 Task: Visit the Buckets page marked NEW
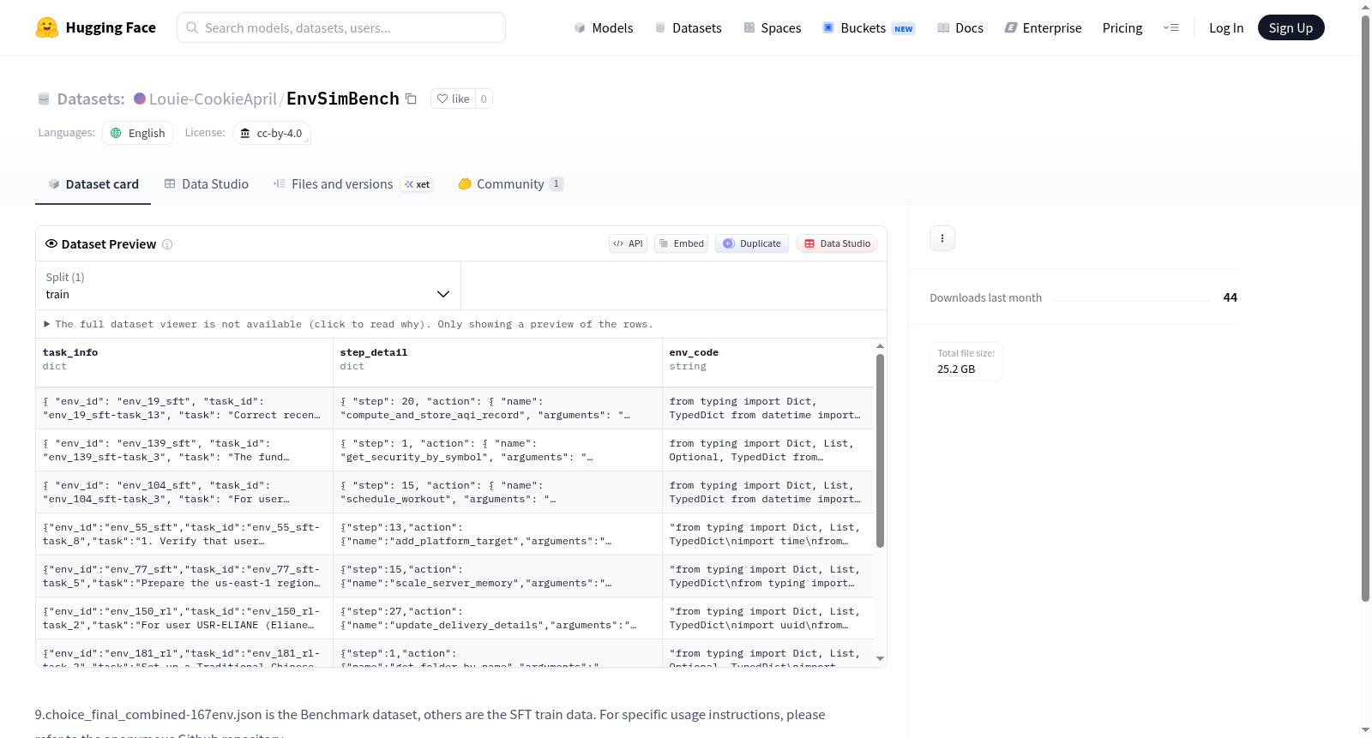tap(869, 28)
